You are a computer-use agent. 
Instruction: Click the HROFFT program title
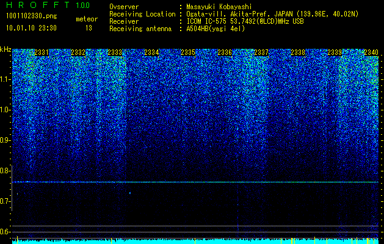(38, 5)
